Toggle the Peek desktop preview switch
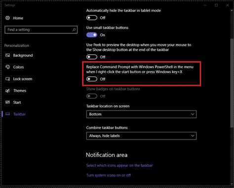Screen dimensions: 234x188 point(92,57)
